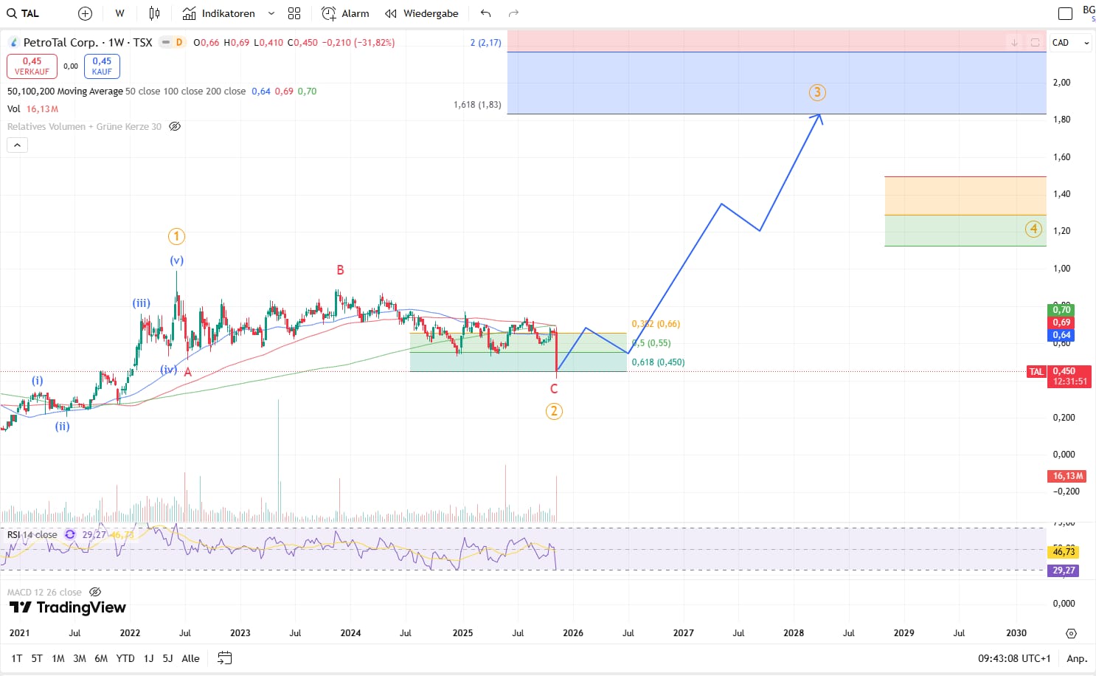Set time range to YTD
Viewport: 1096px width, 676px height.
[x=125, y=658]
